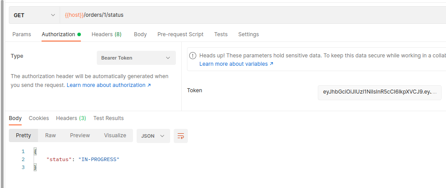Switch to the Params tab
Viewport: 446px width, 188px height.
(x=22, y=34)
